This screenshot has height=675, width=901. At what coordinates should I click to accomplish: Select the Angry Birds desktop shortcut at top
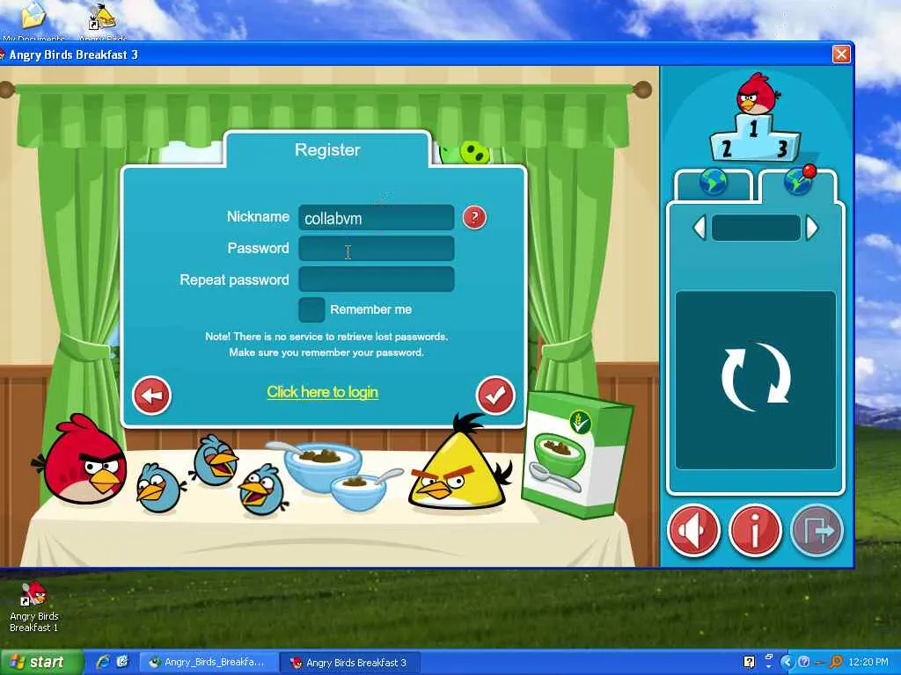coord(102,21)
